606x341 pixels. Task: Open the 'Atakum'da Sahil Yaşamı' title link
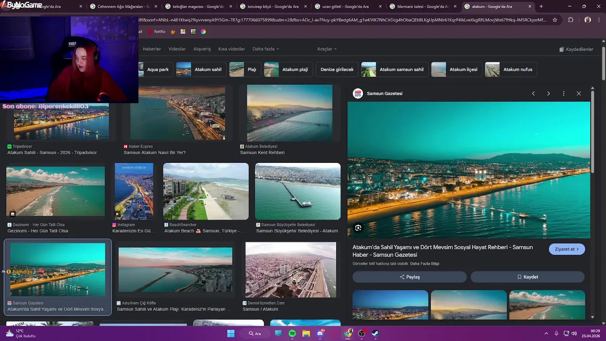pyautogui.click(x=443, y=251)
